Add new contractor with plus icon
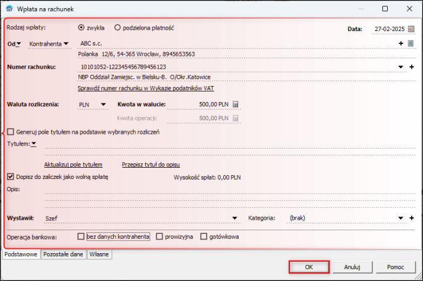Image resolution: width=423 pixels, height=281 pixels. point(401,43)
